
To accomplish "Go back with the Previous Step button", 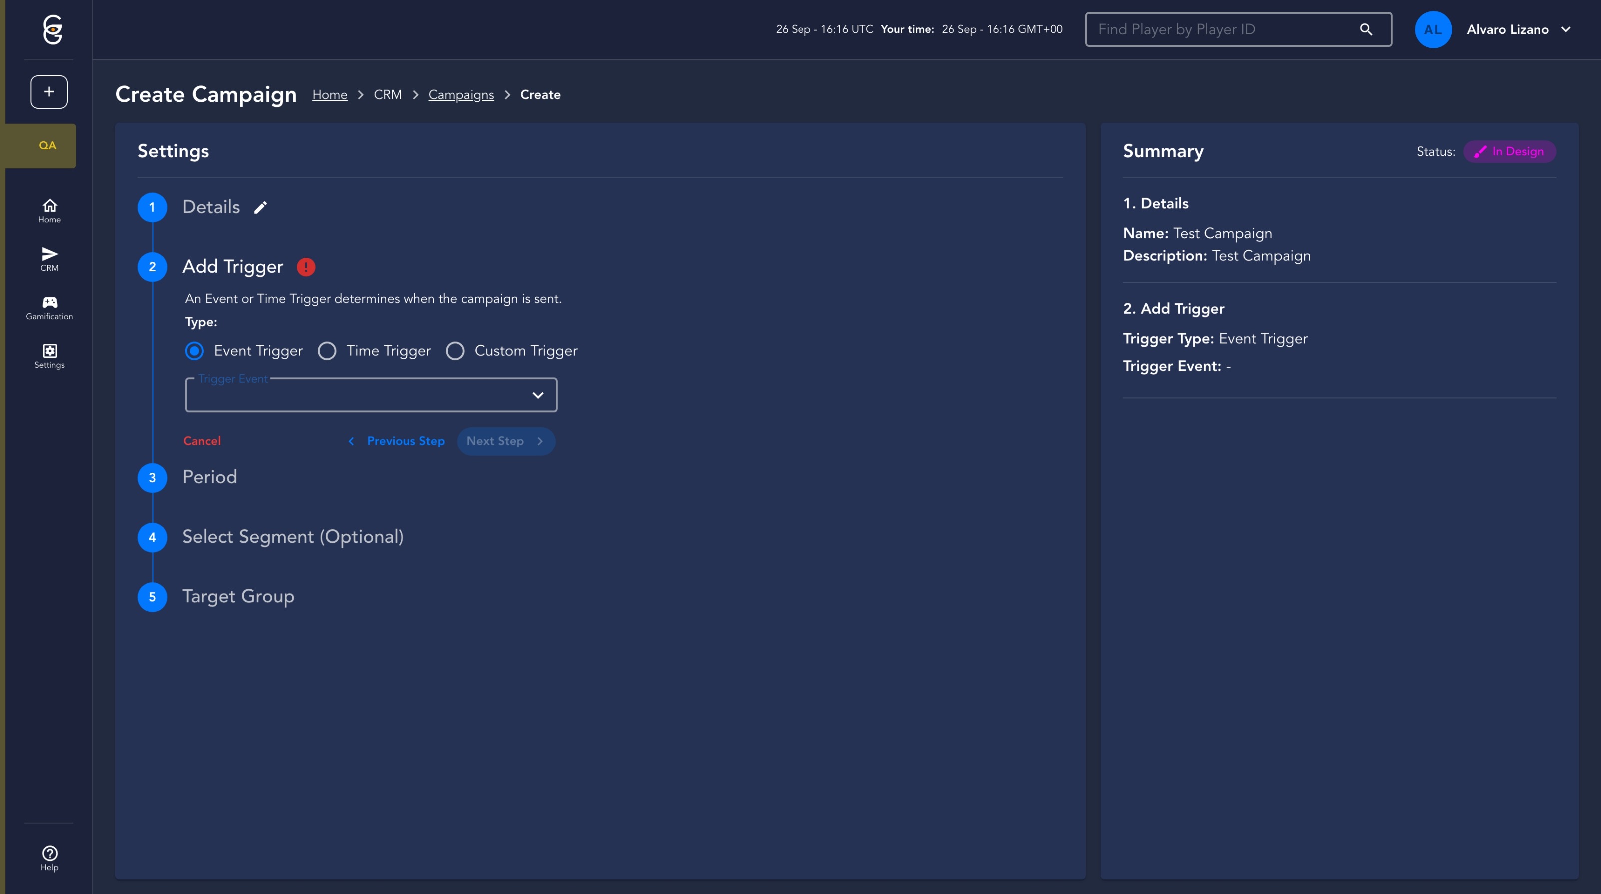I will [x=397, y=441].
